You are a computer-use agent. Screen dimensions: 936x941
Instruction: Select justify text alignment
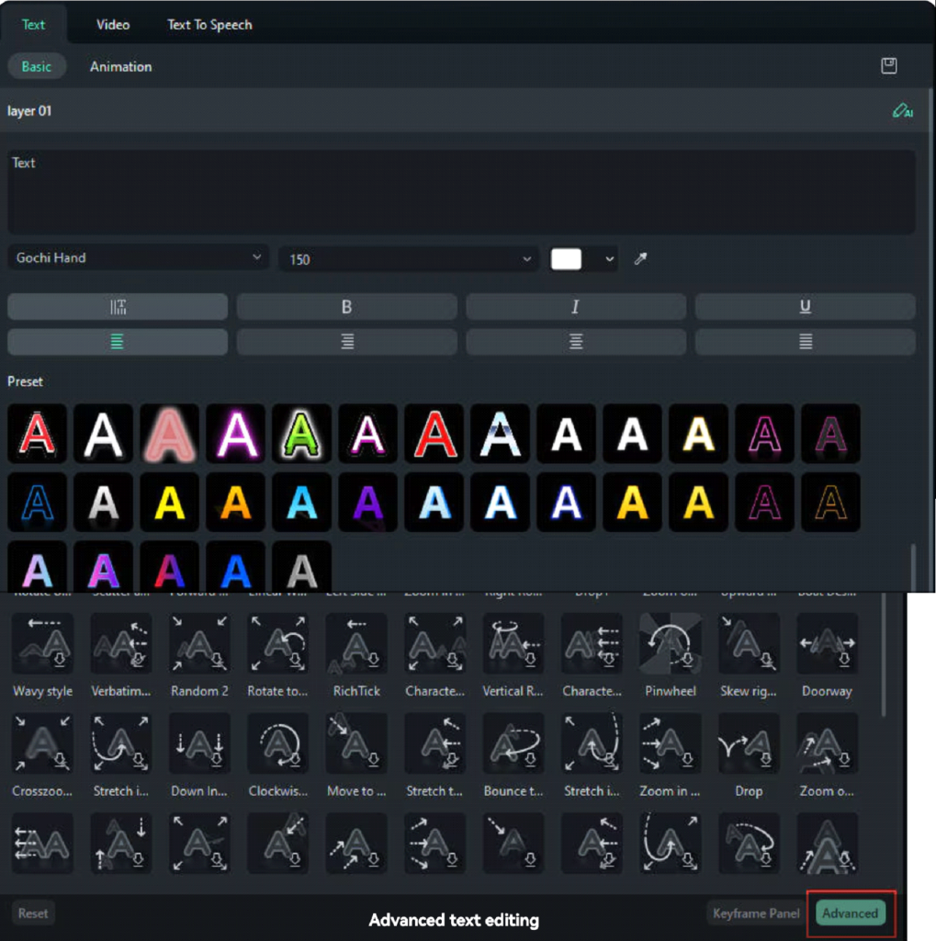(x=806, y=342)
